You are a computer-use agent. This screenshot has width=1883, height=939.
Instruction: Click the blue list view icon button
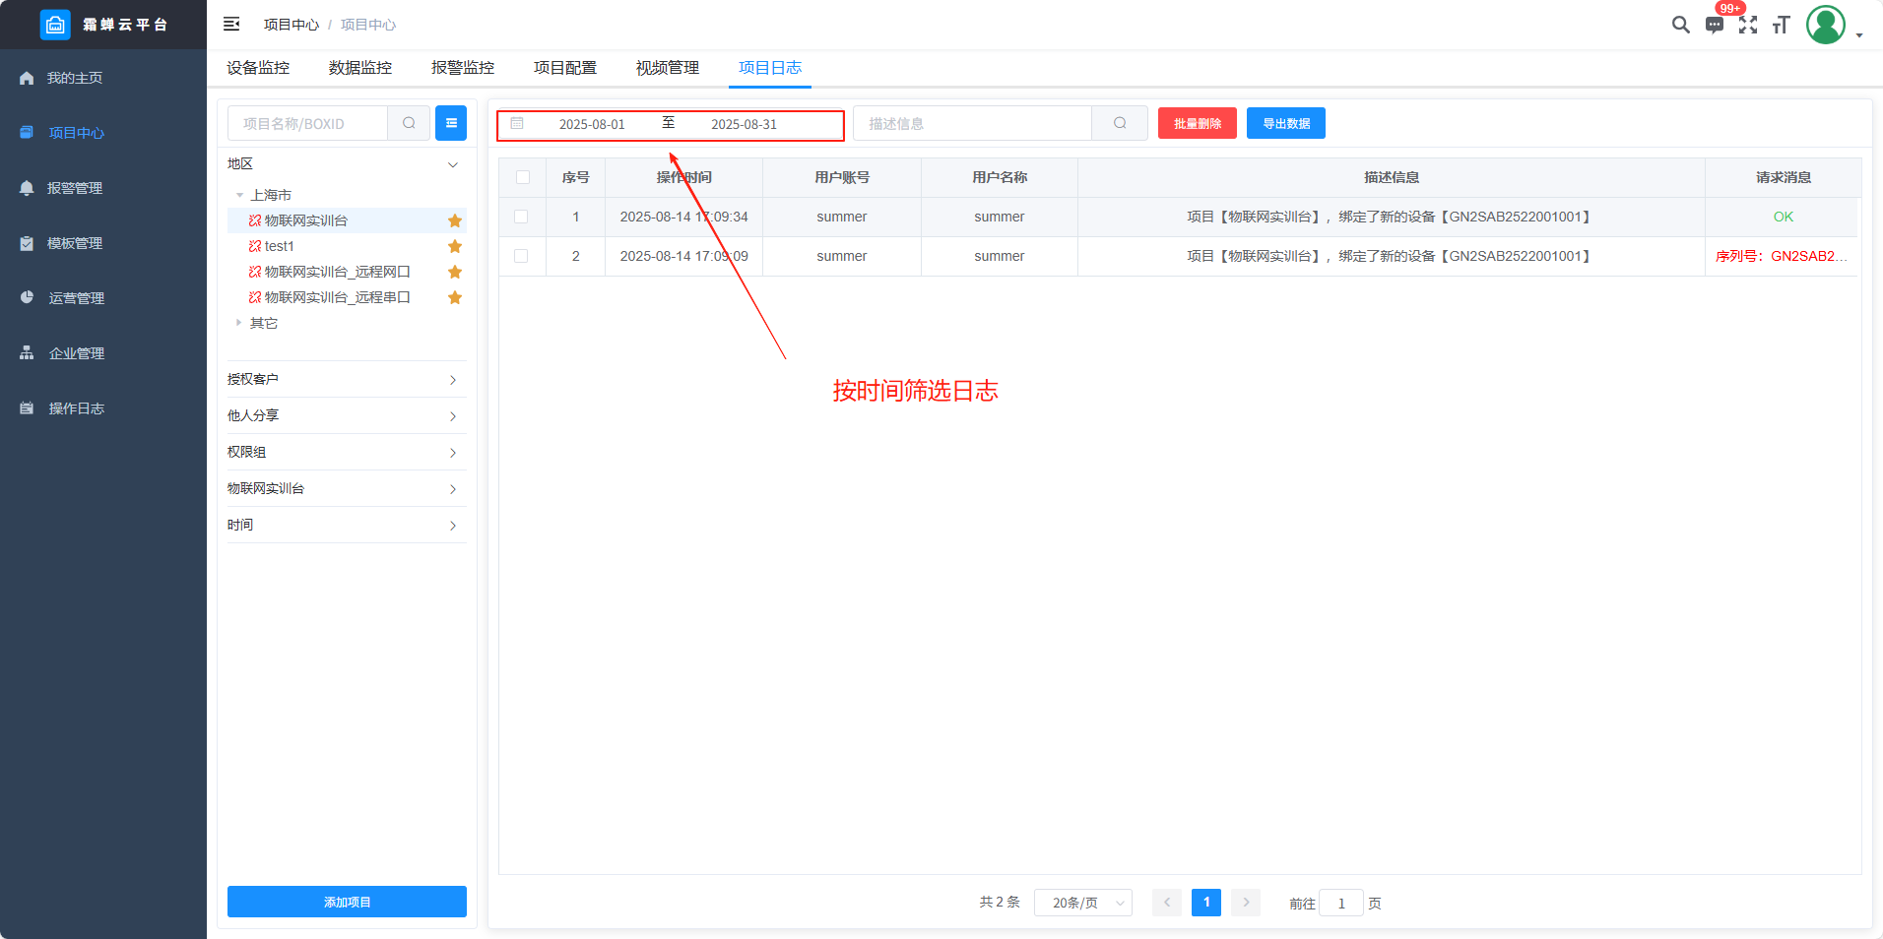451,123
